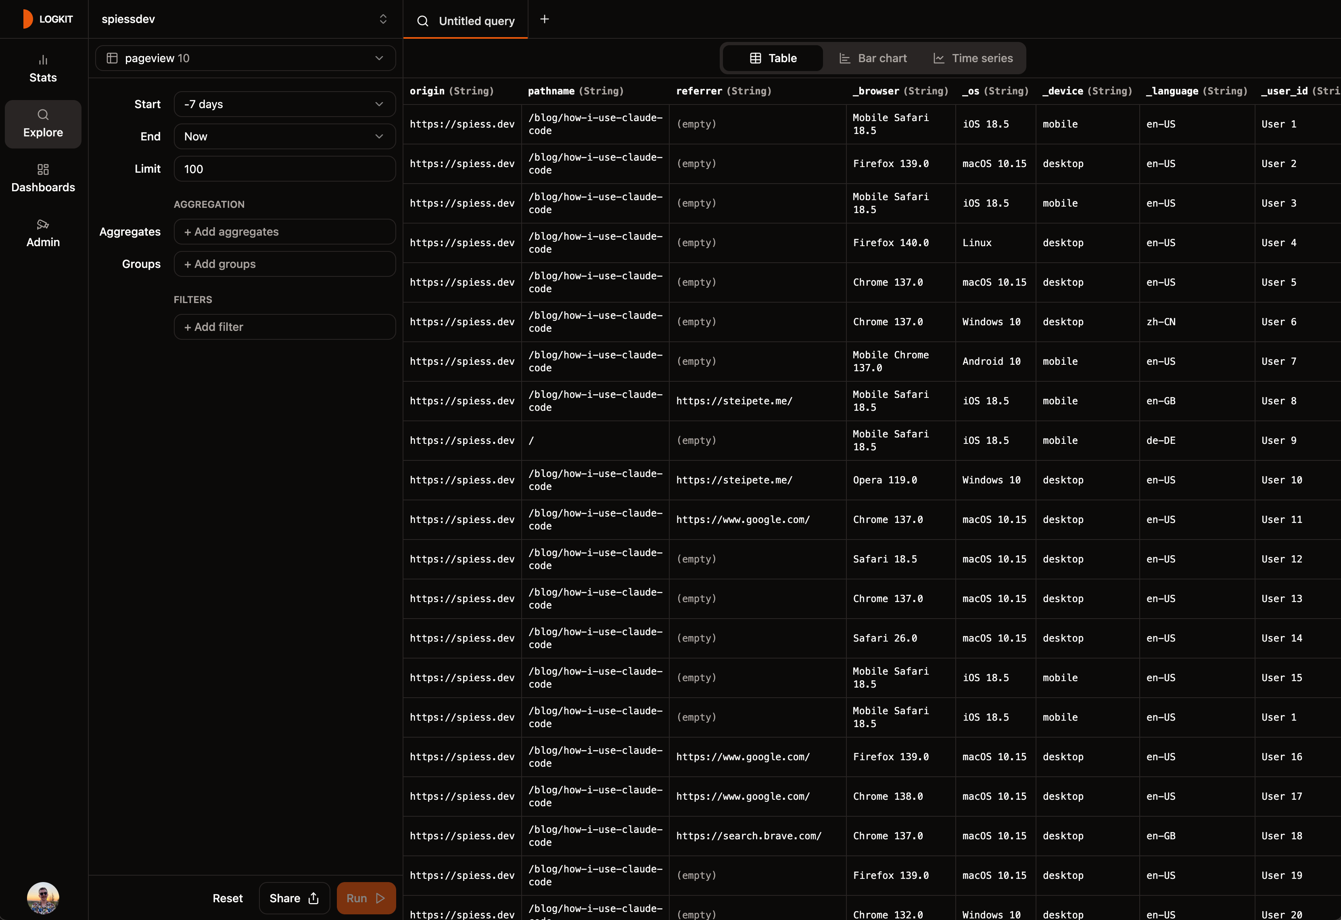Image resolution: width=1341 pixels, height=920 pixels.
Task: Select the Untitled query tab
Action: coord(476,20)
